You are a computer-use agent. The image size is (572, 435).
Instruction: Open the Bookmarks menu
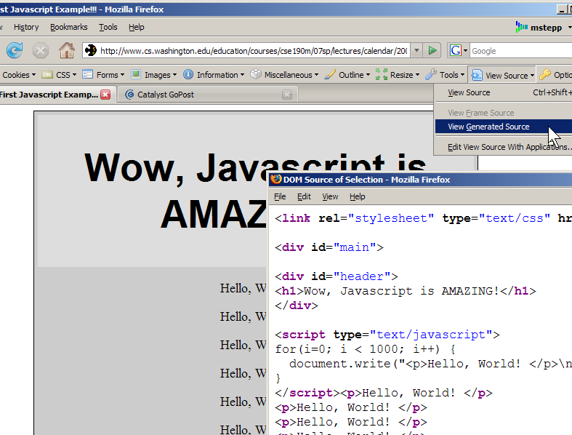coord(68,27)
